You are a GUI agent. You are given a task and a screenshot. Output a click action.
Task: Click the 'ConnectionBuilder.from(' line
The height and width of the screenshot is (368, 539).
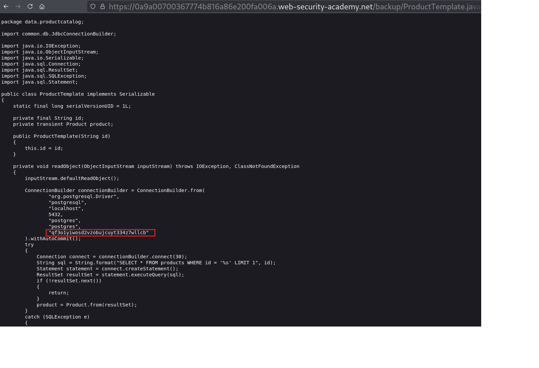point(115,190)
